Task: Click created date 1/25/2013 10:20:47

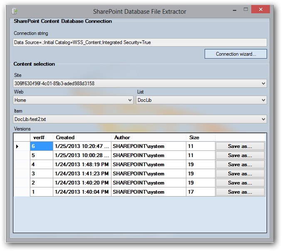Action: point(82,146)
